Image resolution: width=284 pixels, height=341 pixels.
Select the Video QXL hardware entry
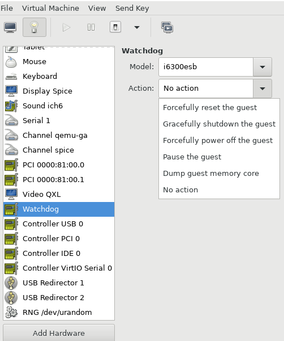click(59, 194)
